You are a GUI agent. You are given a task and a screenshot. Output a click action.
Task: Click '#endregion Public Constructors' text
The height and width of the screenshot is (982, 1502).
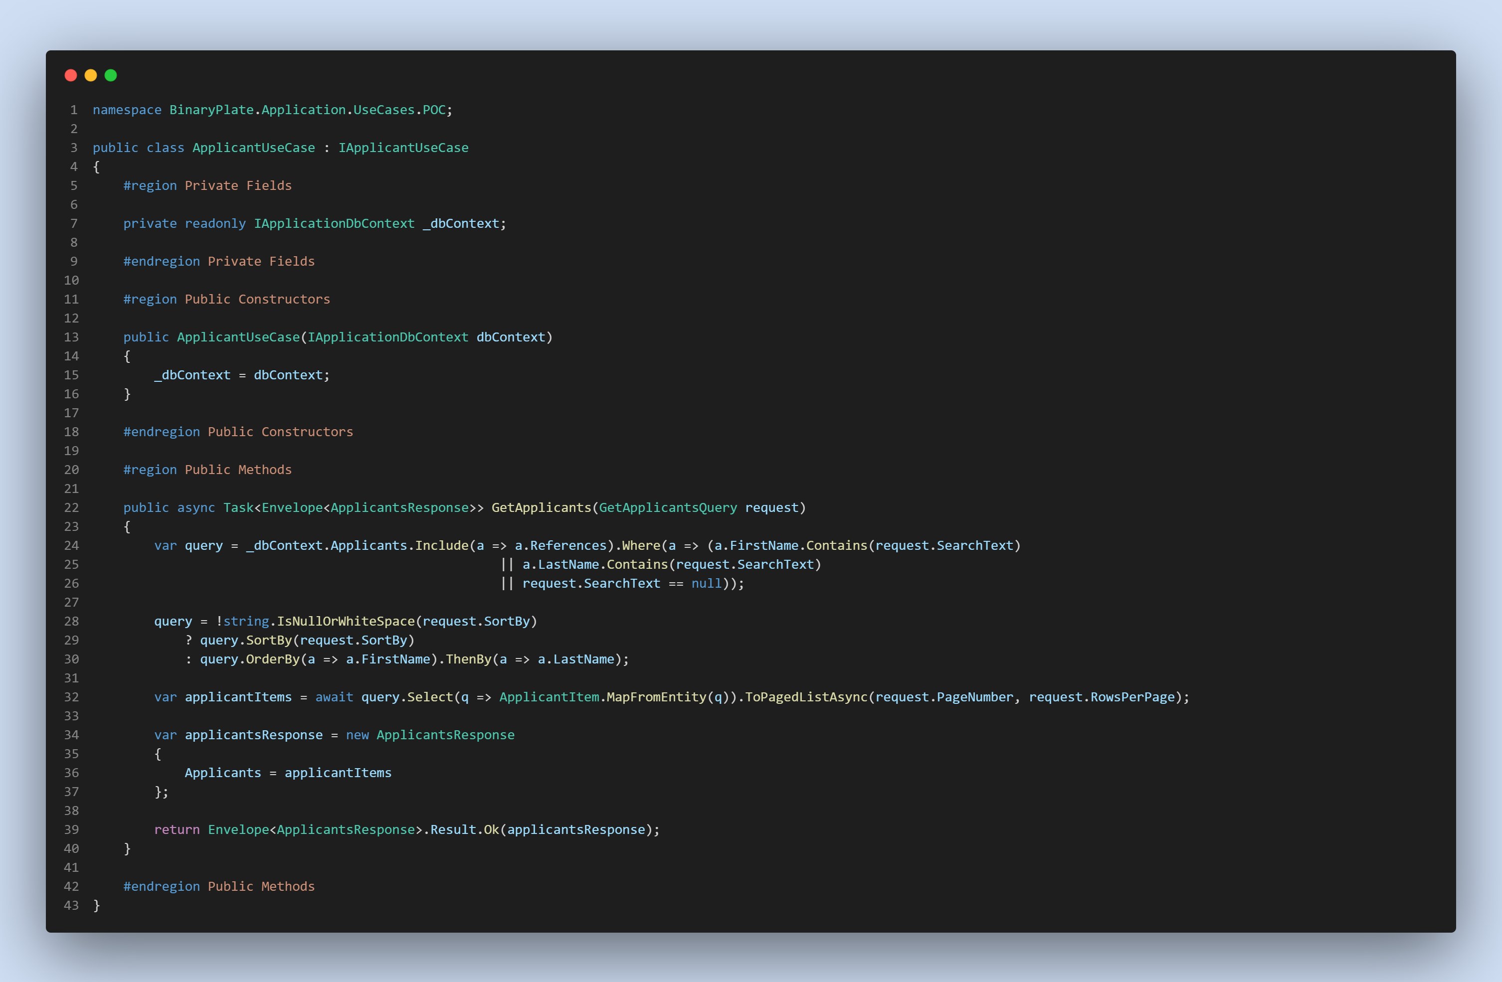(238, 431)
